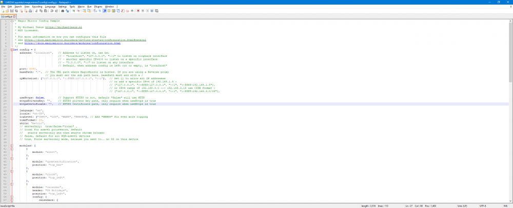Viewport: 513px width, 208px height.
Task: Click on line number 27 in the margin
Action: click(6, 104)
